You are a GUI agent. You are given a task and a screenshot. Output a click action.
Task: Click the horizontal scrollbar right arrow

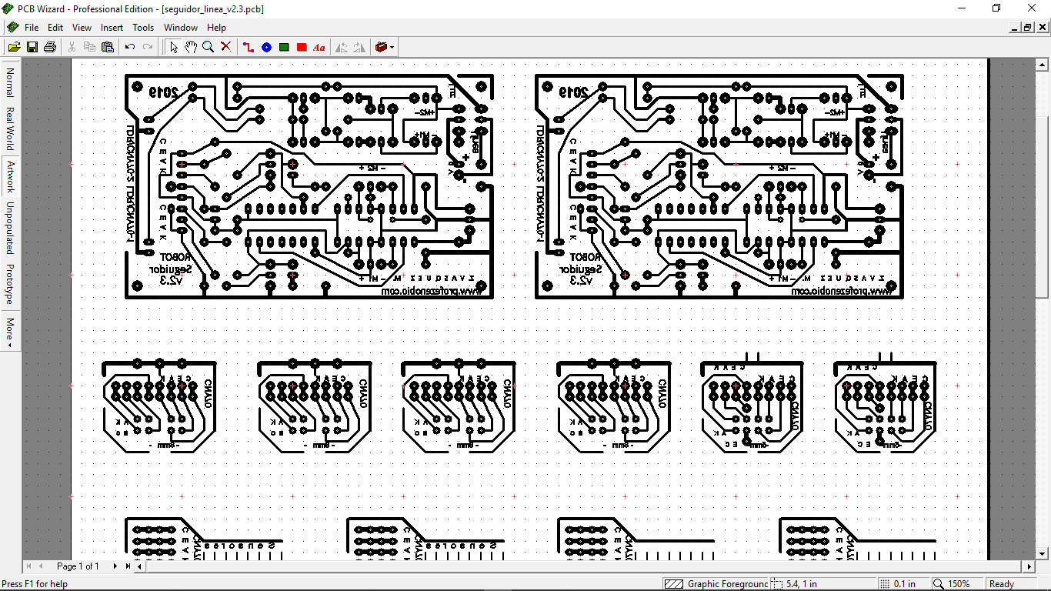[x=1029, y=566]
